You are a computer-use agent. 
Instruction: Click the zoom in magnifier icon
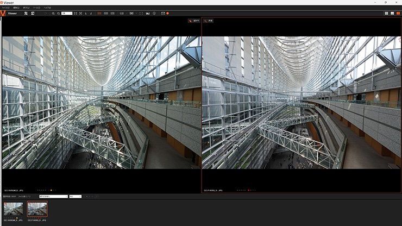click(x=53, y=14)
